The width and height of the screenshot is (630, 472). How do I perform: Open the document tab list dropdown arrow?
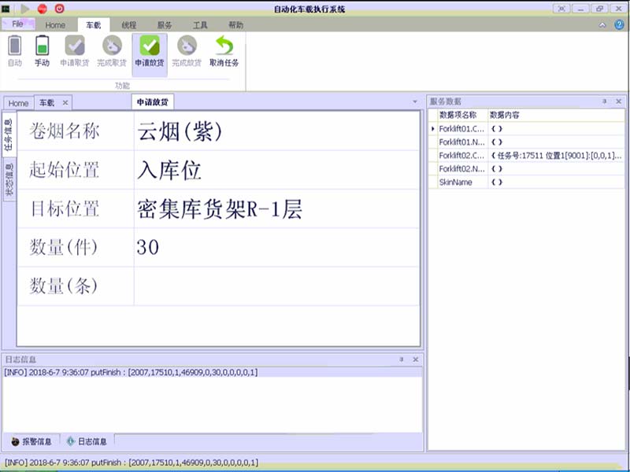pyautogui.click(x=415, y=102)
